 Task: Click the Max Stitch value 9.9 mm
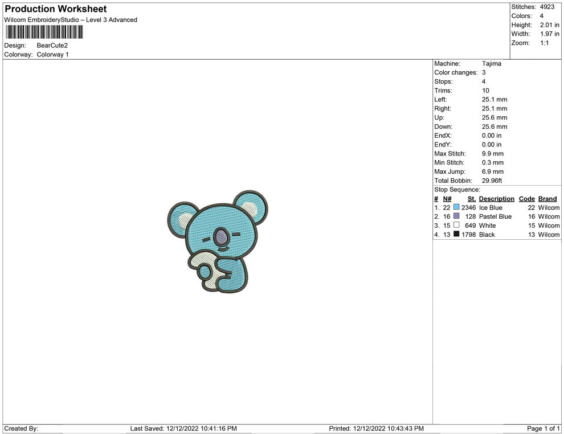point(493,153)
